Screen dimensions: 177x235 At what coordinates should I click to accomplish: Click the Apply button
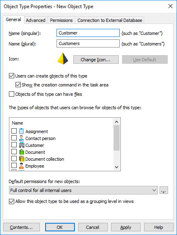126,227
